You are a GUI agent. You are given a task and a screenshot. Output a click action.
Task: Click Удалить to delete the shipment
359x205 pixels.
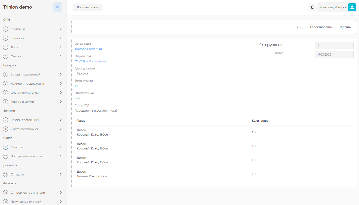pos(345,27)
